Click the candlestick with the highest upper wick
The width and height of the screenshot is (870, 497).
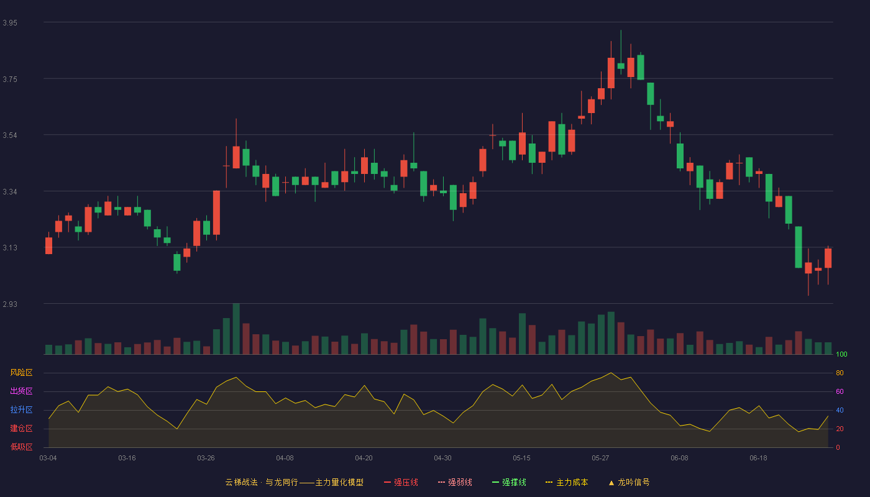coord(621,66)
